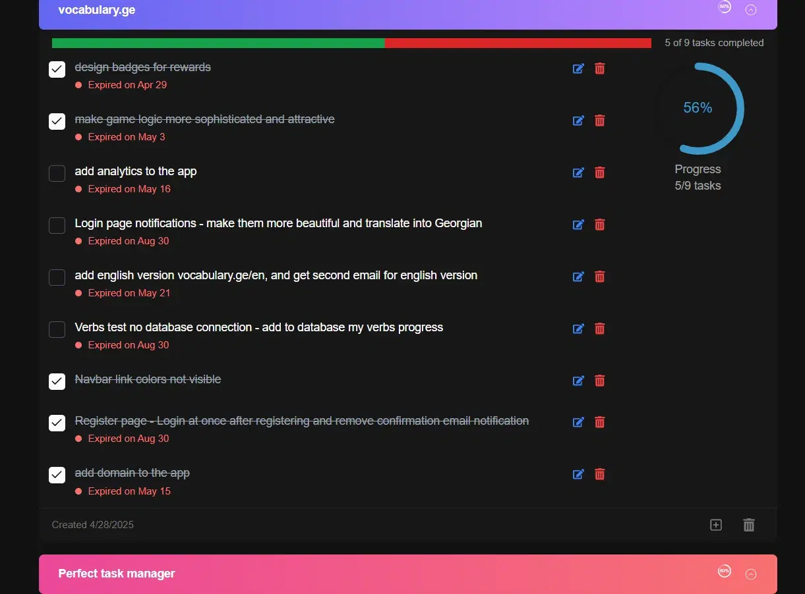Click the 56% mini progress icon in vocabulary.ge header
This screenshot has height=594, width=805.
pyautogui.click(x=725, y=7)
